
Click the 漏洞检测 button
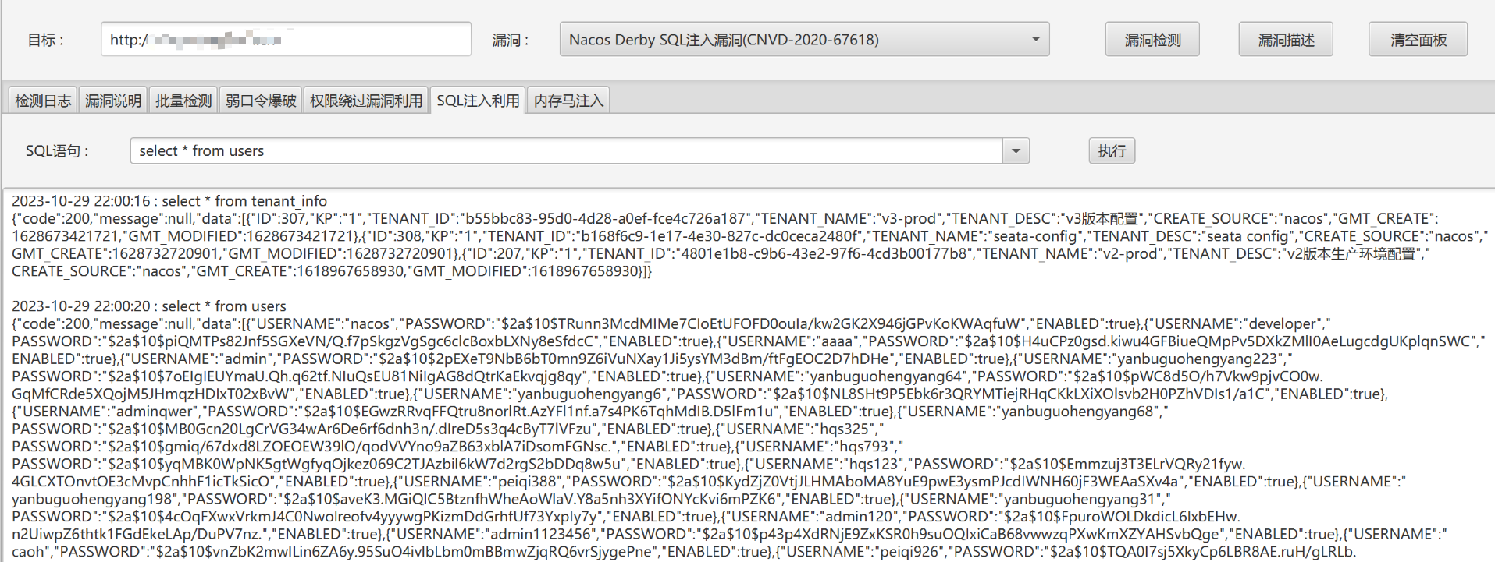[1152, 40]
